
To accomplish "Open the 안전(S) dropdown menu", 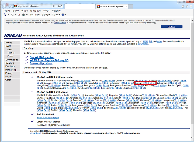I will point(46,15).
